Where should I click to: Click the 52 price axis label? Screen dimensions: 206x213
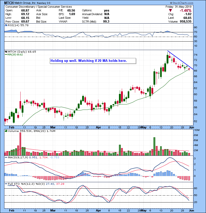point(195,121)
